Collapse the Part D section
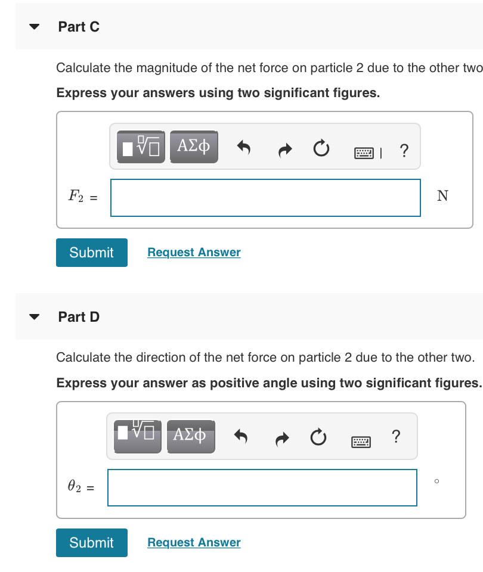The height and width of the screenshot is (572, 483). [x=35, y=316]
